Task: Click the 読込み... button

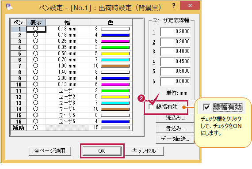Action: point(175,118)
